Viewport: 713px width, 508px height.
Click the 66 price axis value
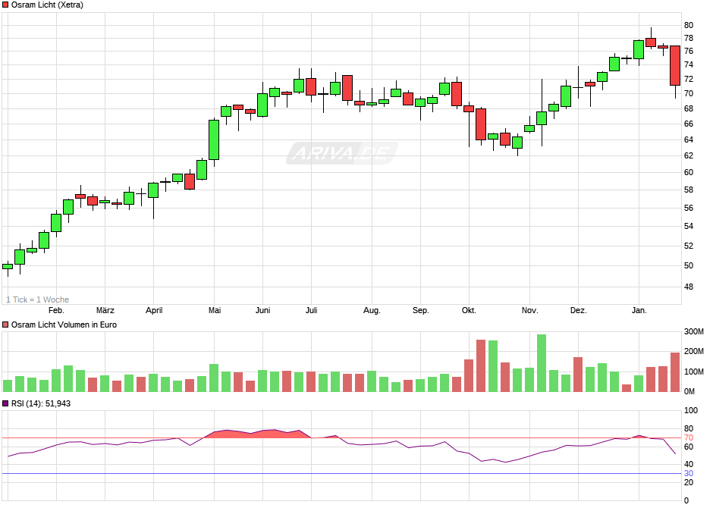click(x=689, y=124)
